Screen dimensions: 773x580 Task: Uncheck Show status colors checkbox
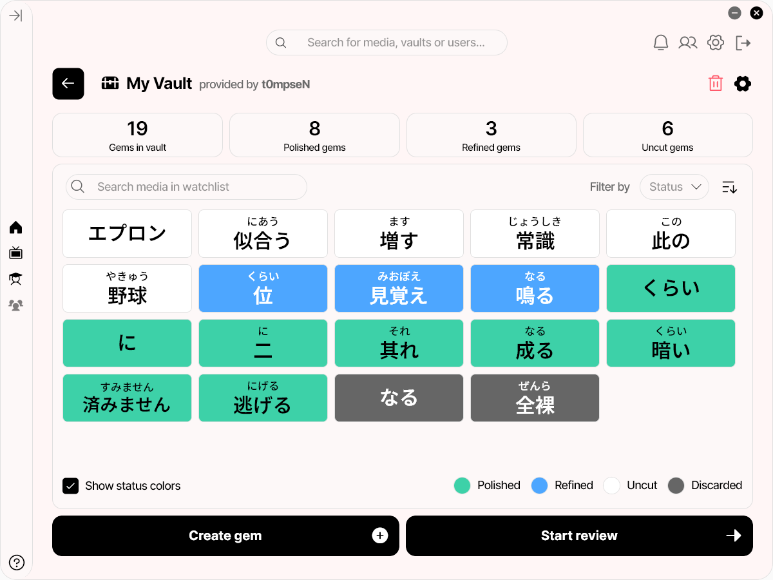[71, 486]
